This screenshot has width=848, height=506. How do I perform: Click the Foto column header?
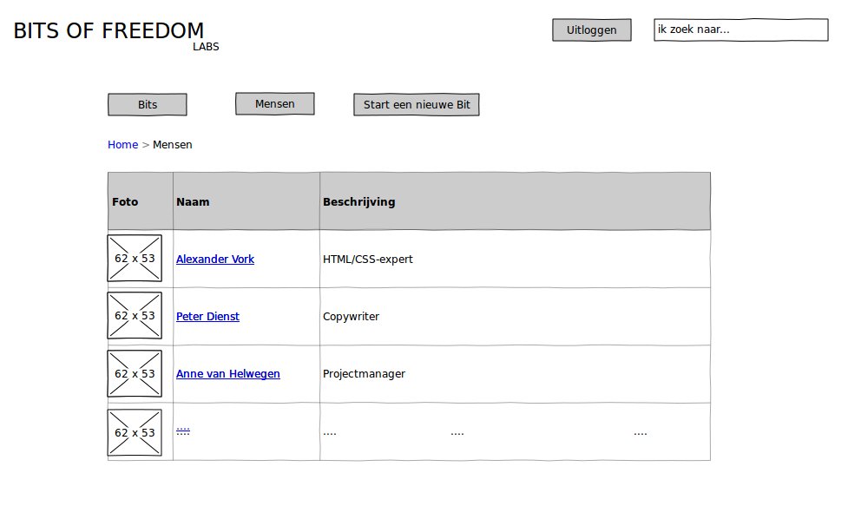click(x=125, y=202)
